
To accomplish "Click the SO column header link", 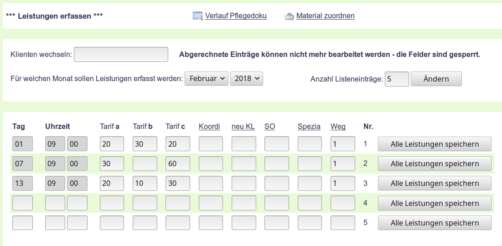I will pyautogui.click(x=269, y=127).
